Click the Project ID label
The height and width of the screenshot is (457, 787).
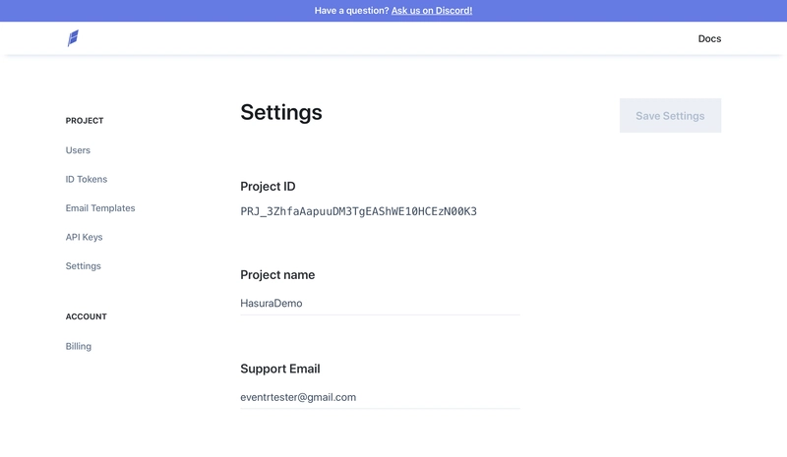[268, 186]
